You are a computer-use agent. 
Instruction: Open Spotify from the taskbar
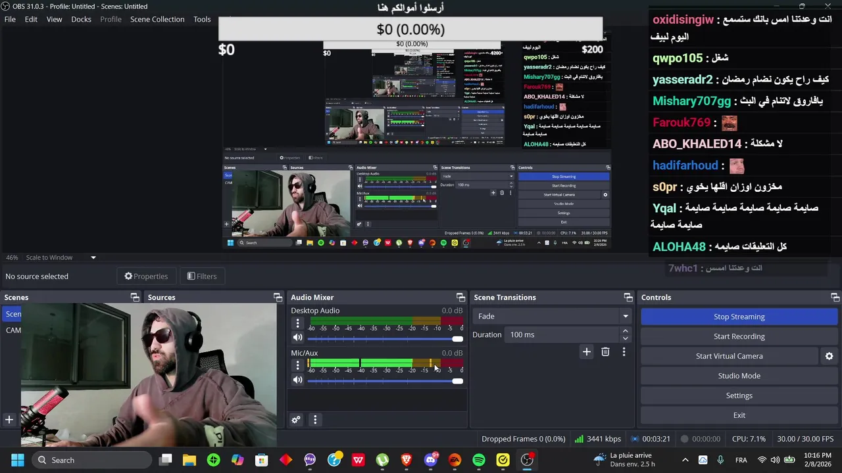click(479, 460)
